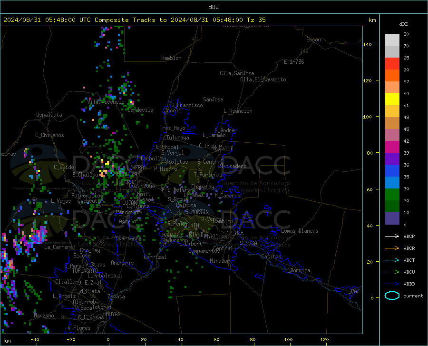Click the Villavicencio place label

tap(106, 102)
